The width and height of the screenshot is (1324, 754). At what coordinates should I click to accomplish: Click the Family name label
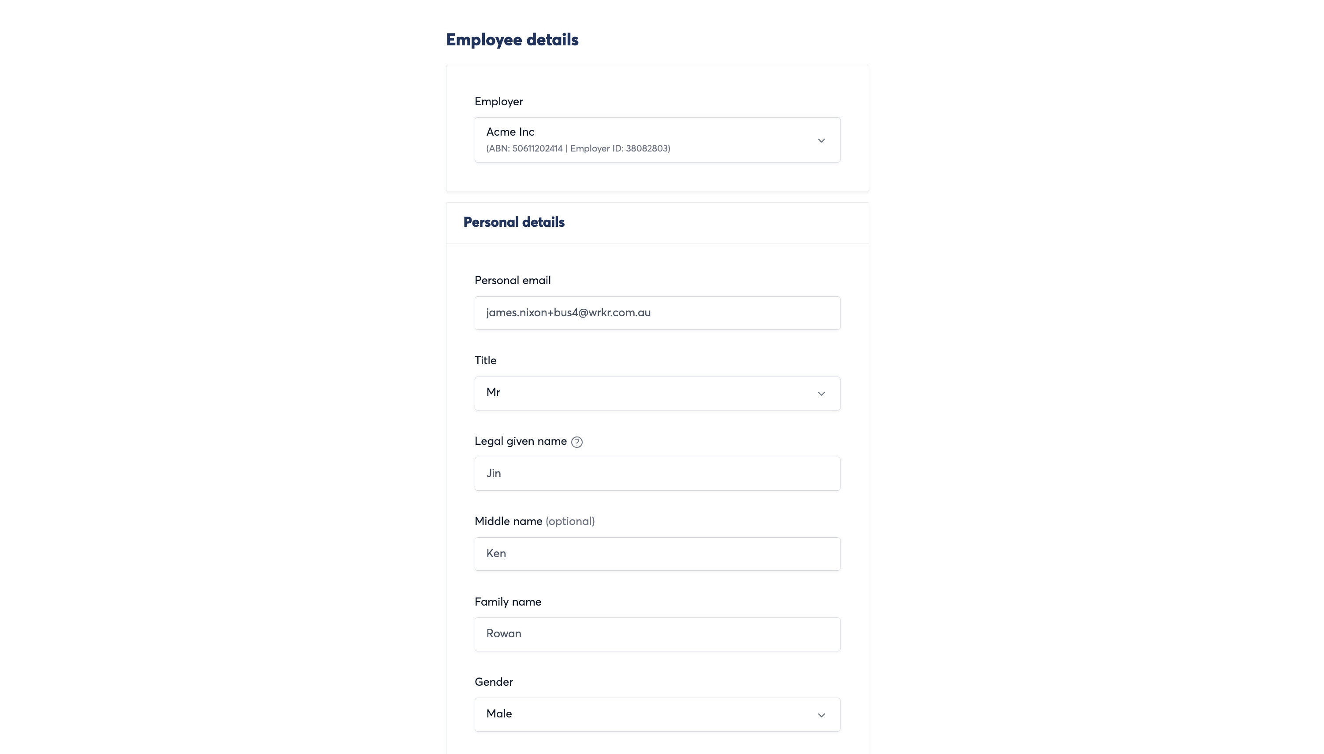point(508,602)
